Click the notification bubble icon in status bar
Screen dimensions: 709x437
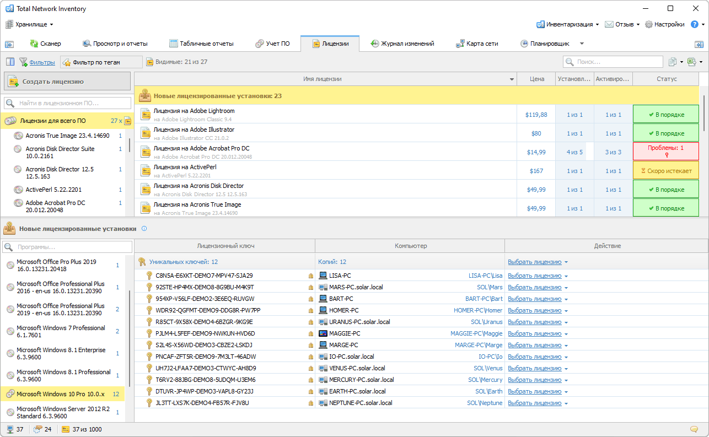click(694, 429)
